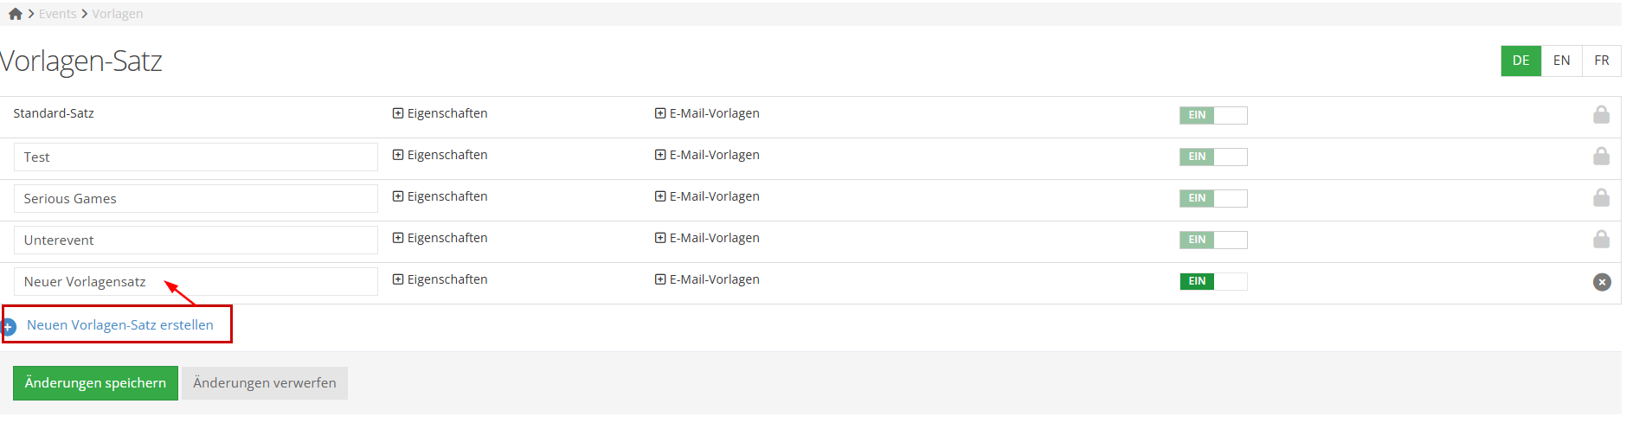Click the lock icon for Unterevent
Viewport: 1626px width, 423px height.
(1601, 239)
